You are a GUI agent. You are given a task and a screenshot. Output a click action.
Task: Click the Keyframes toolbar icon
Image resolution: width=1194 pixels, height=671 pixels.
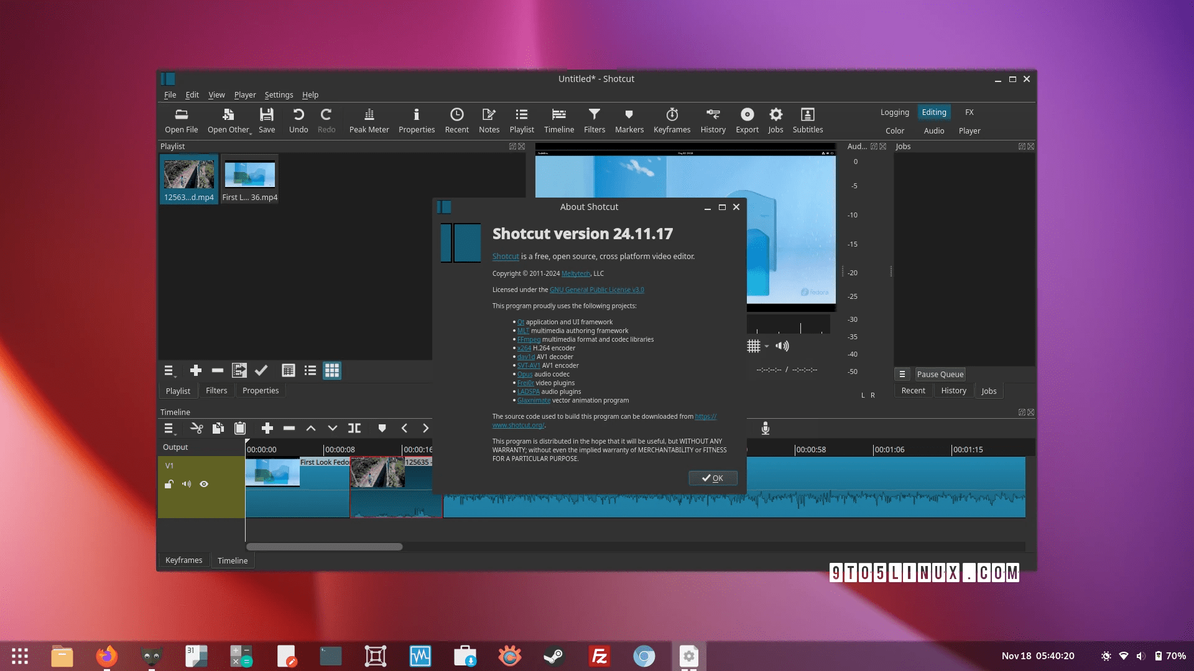coord(672,120)
